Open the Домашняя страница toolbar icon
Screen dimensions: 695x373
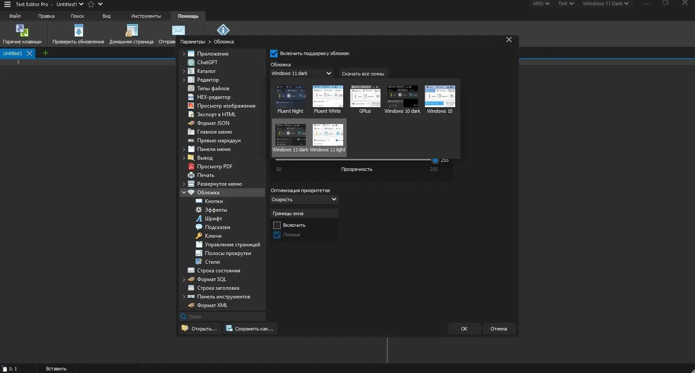point(131,31)
